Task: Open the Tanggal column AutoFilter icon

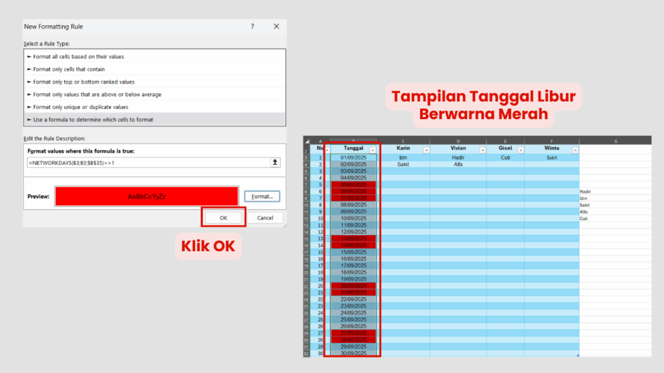Action: 373,148
